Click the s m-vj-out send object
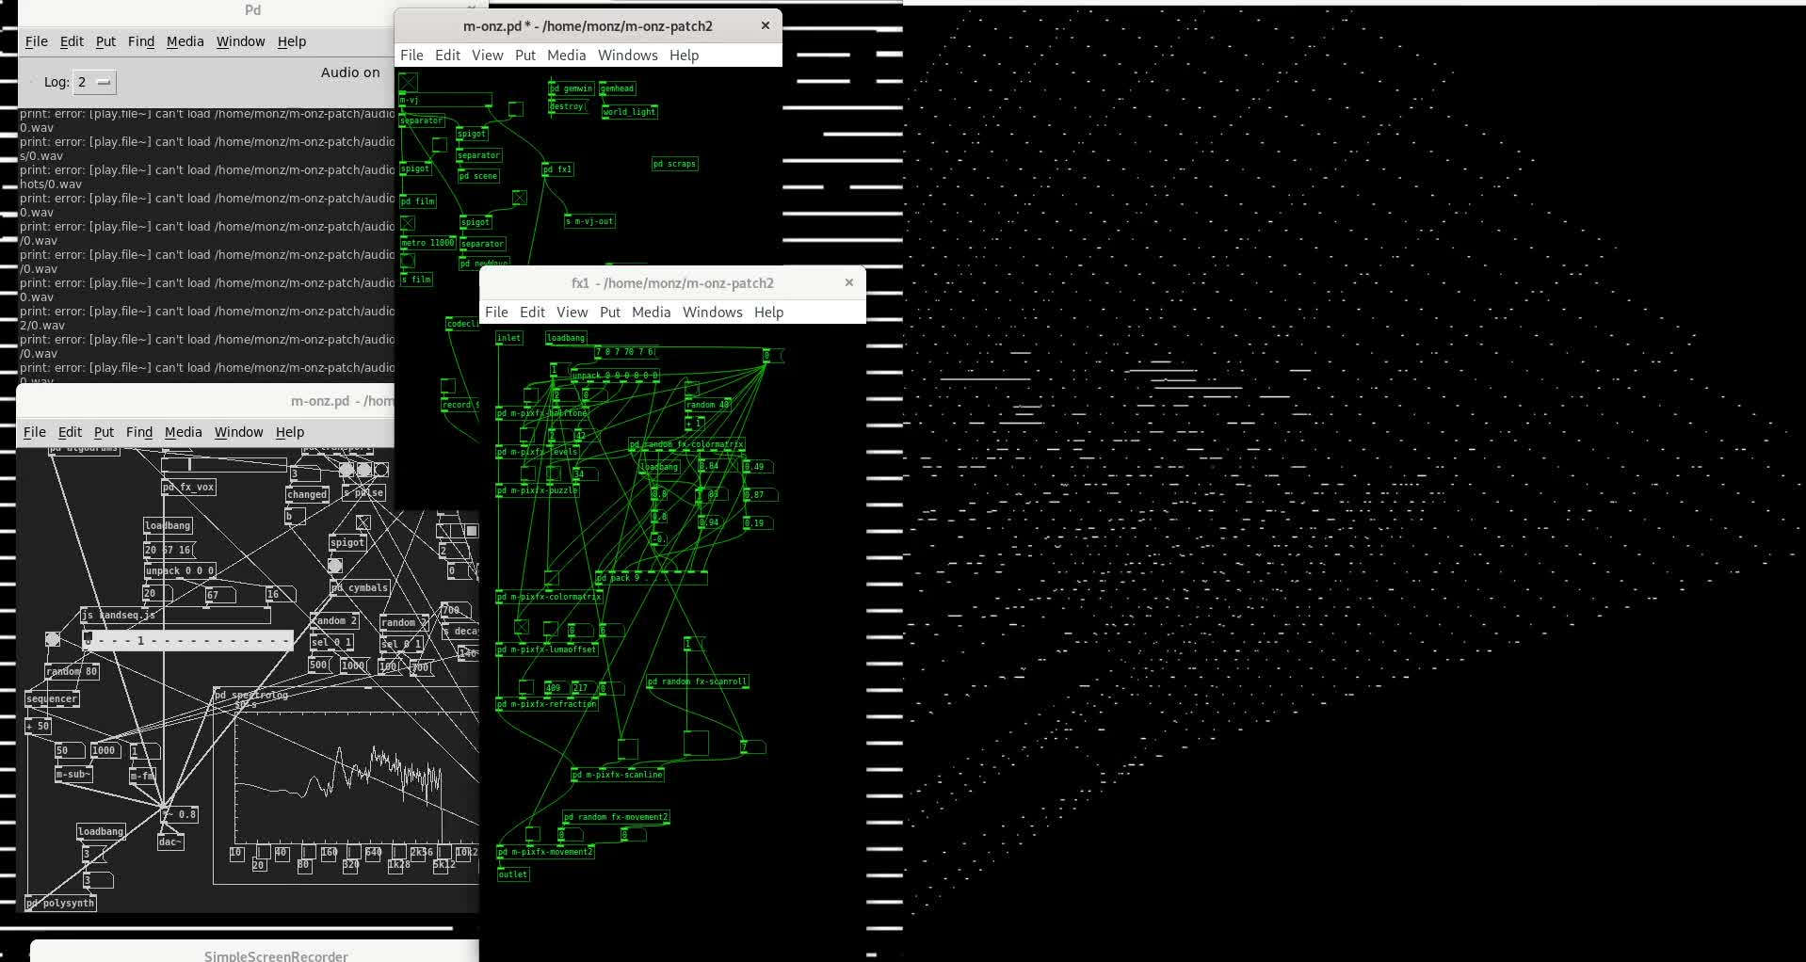 [x=589, y=221]
